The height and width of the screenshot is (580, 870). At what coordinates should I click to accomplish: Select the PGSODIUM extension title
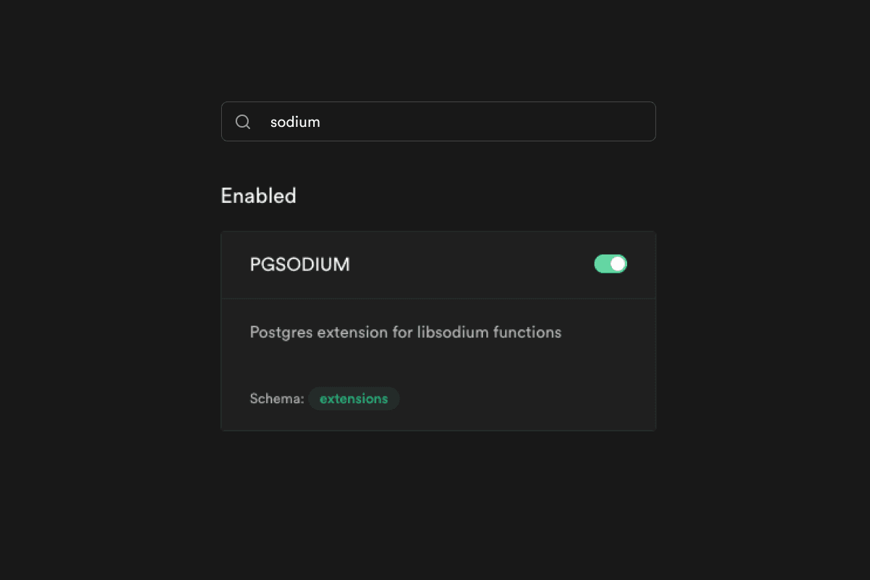[x=299, y=265]
